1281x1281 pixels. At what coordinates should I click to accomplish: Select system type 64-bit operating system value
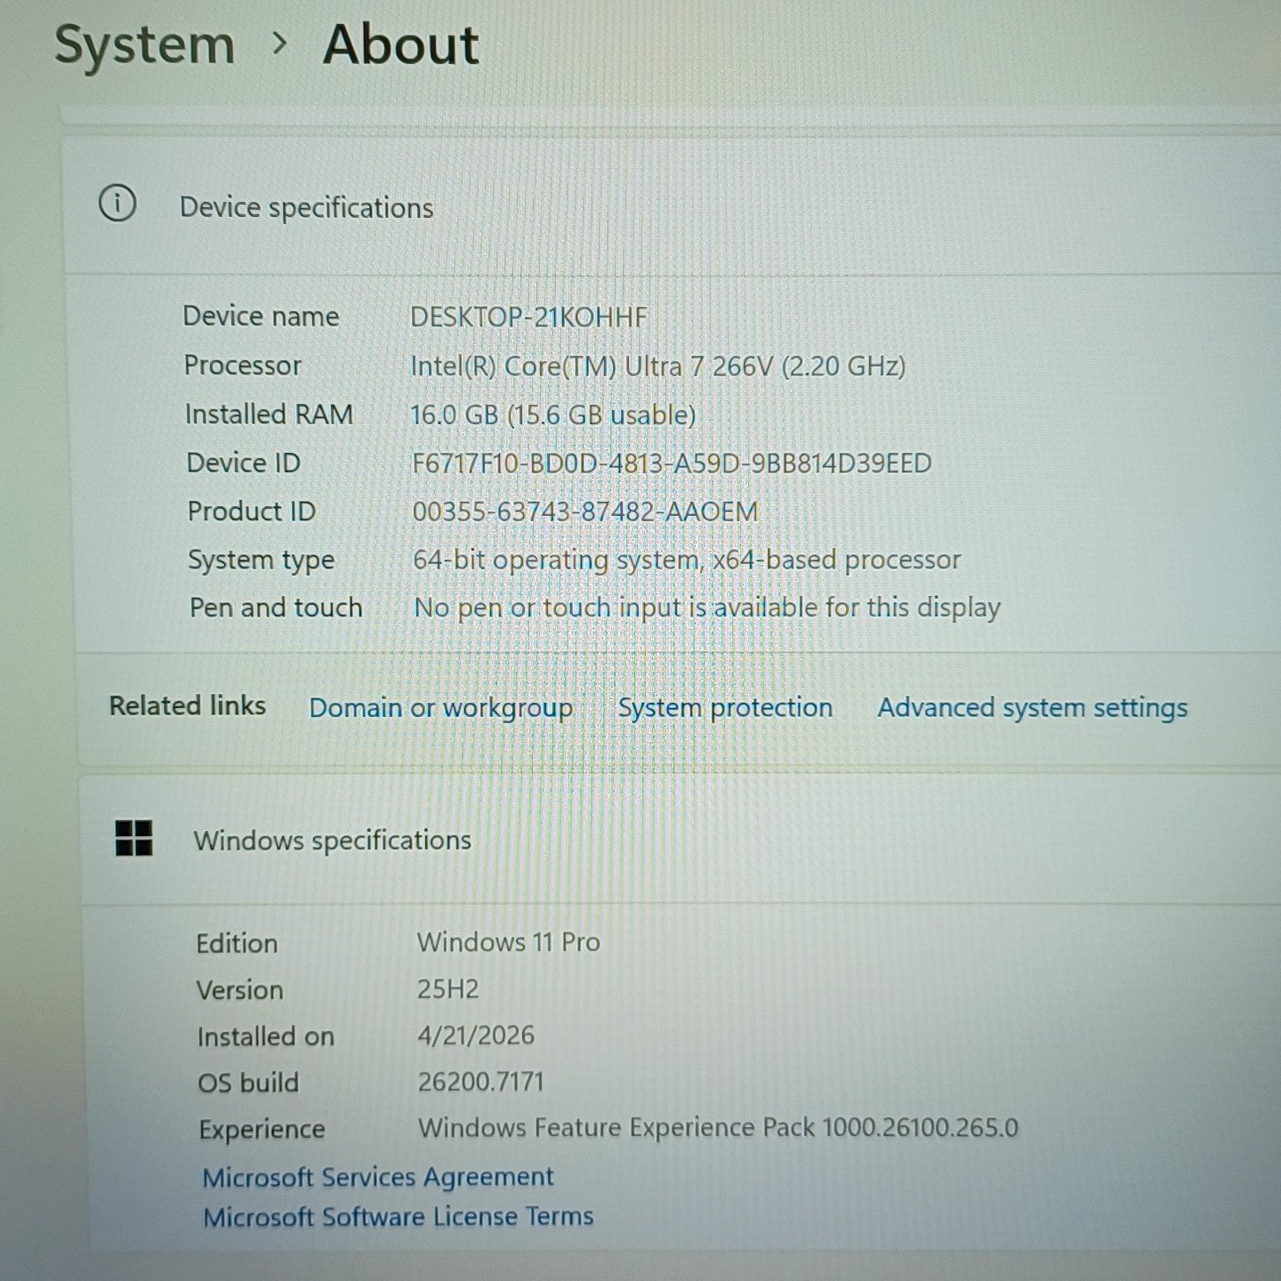[x=687, y=560]
